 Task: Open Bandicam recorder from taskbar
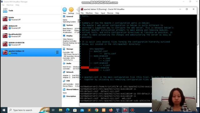coord(132,110)
